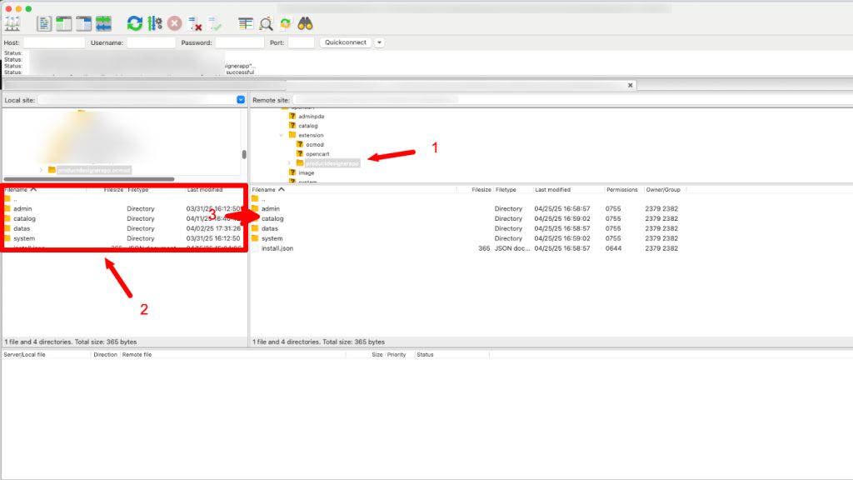853x480 pixels.
Task: Toggle the directory comparison magnifier icon
Action: (266, 23)
